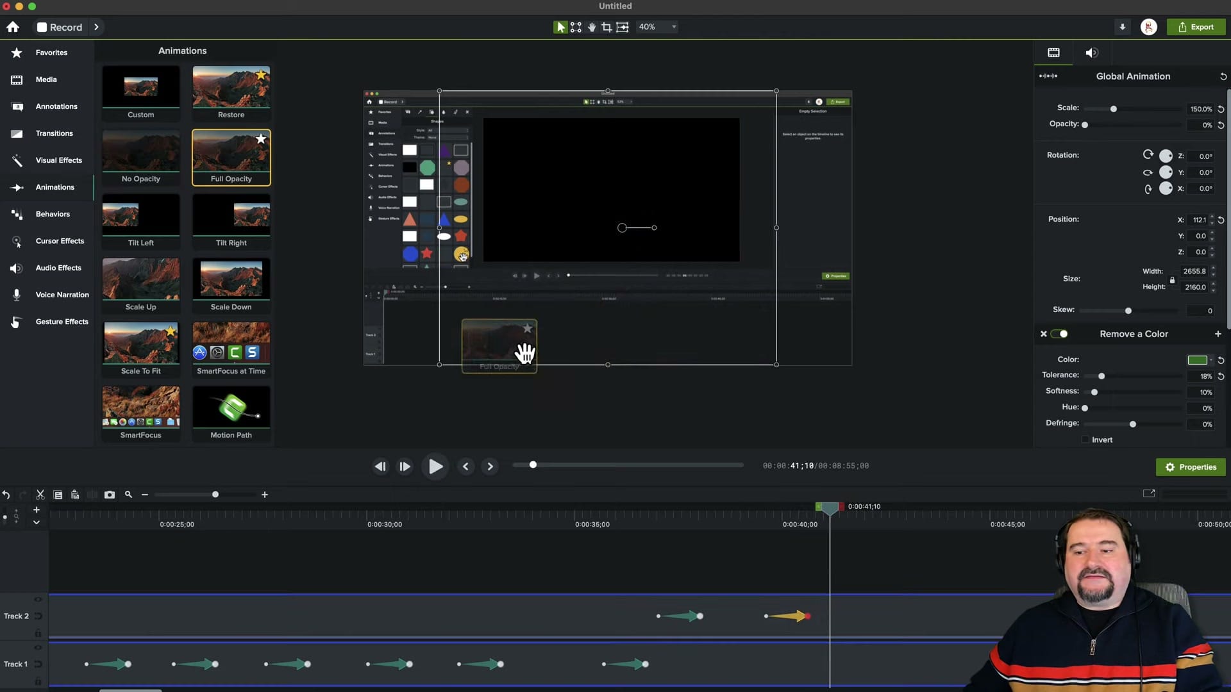Select the Pan hand tool in the canvas toolbar

pyautogui.click(x=591, y=27)
